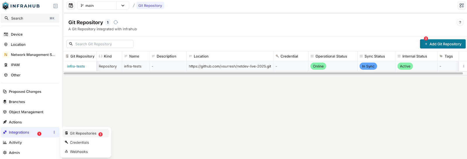Open Object Management
Viewport: 467px width, 159px height.
click(x=30, y=112)
